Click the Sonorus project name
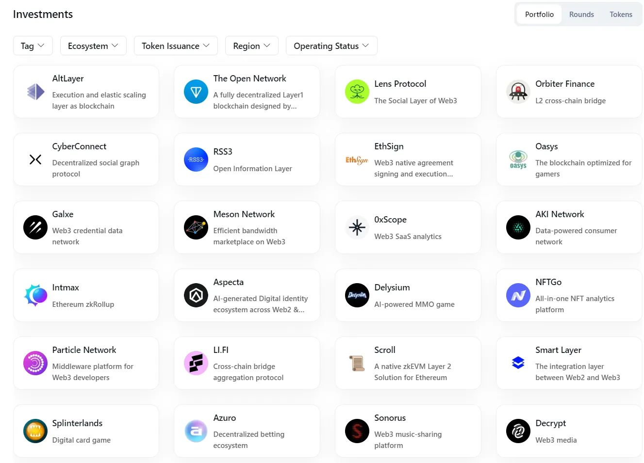Viewport: 644px width, 463px height. point(390,418)
